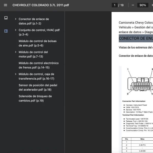Click the total page count 19 label
The image size is (153, 153).
pos(122,5)
